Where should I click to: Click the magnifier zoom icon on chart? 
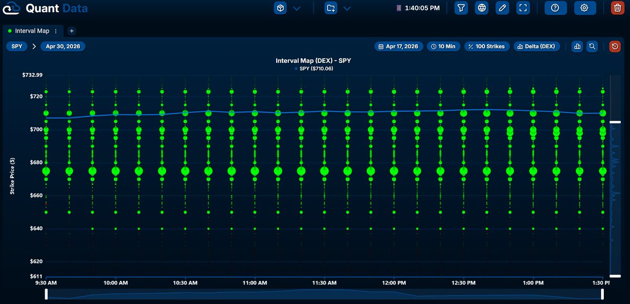pyautogui.click(x=592, y=46)
